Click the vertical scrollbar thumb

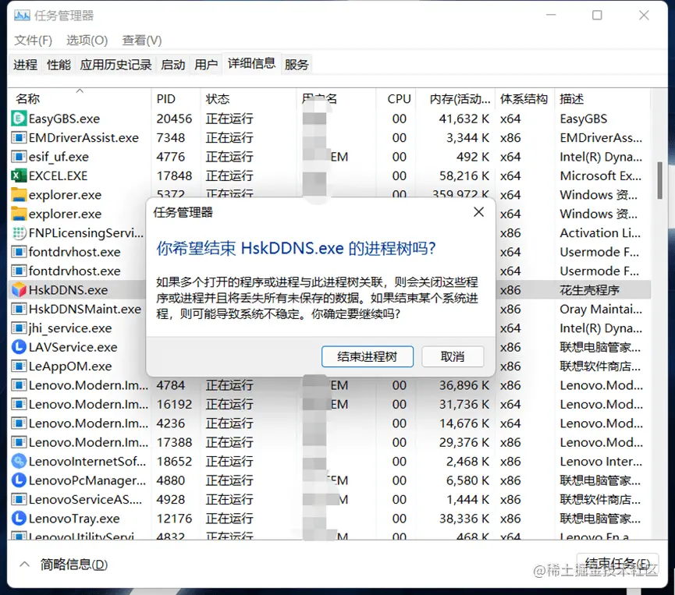pos(659,181)
